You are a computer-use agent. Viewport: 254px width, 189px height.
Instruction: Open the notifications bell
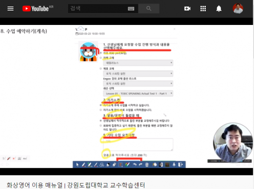pos(219,8)
